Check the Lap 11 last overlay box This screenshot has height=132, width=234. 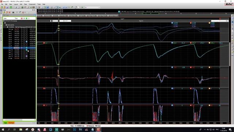(27, 52)
